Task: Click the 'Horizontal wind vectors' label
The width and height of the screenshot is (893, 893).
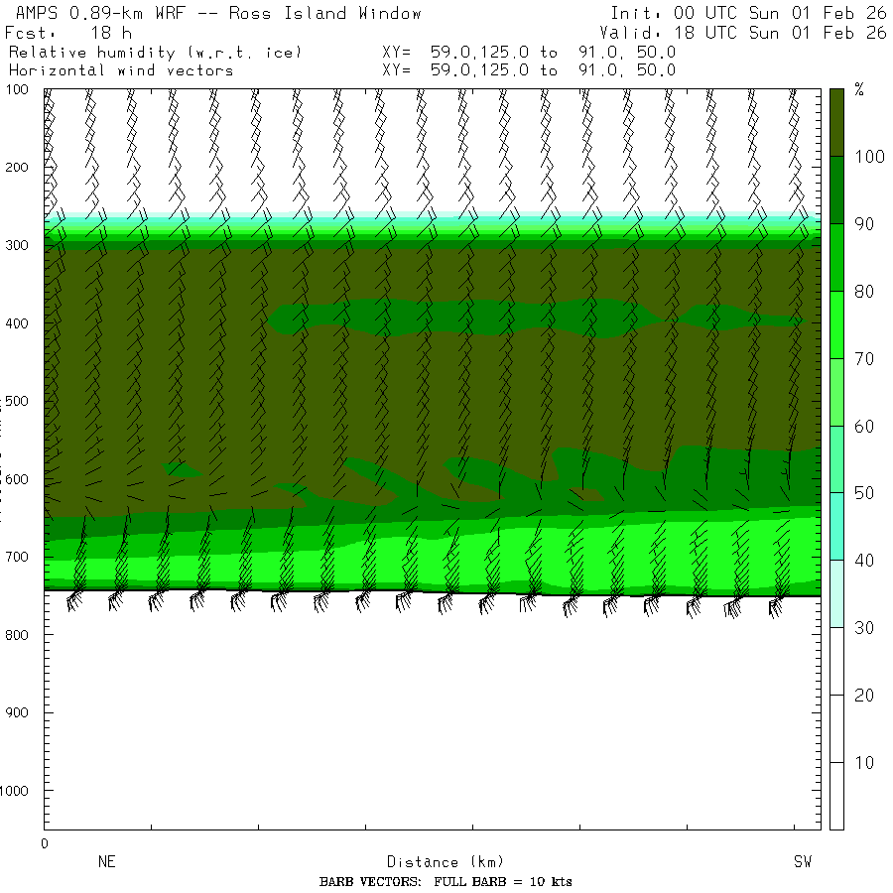Action: tap(121, 70)
